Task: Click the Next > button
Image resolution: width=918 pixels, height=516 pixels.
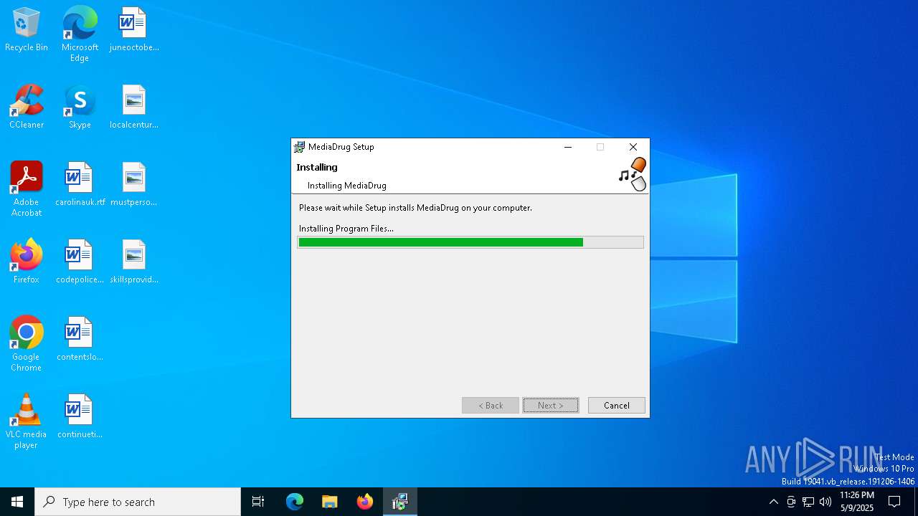Action: tap(551, 405)
